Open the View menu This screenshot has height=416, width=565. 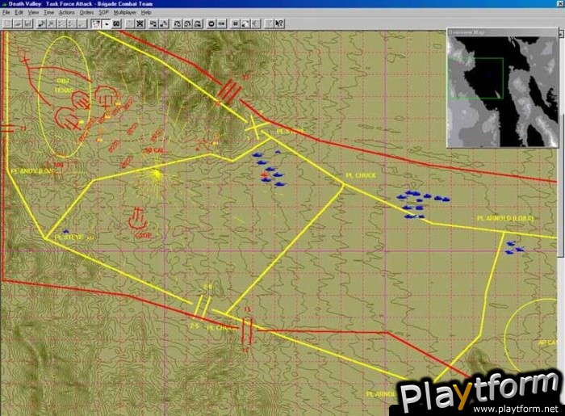coord(33,13)
